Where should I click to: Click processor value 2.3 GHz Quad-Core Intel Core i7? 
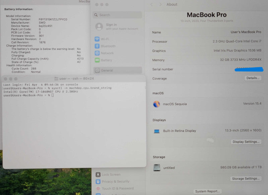237,41
